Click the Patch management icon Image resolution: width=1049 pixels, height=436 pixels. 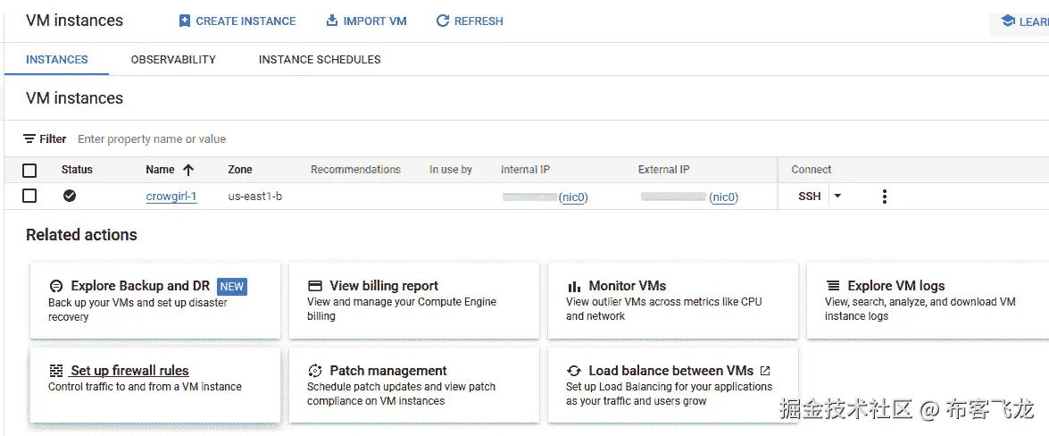click(314, 371)
